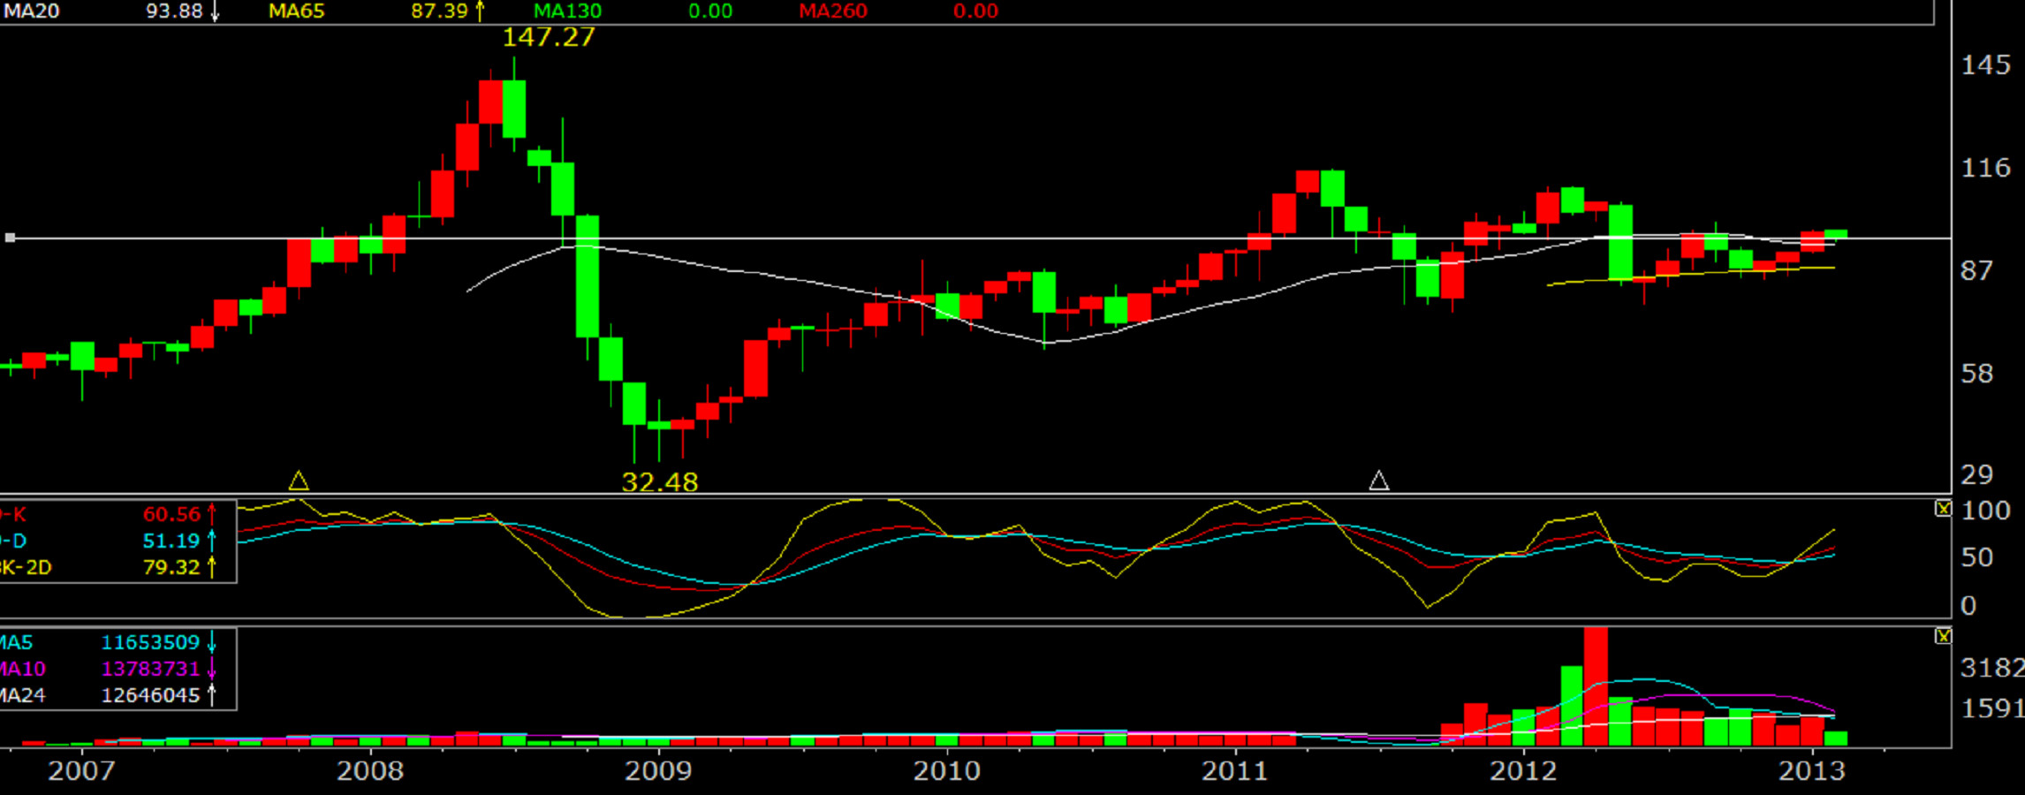Click the 2011 year label on time axis

(1235, 771)
